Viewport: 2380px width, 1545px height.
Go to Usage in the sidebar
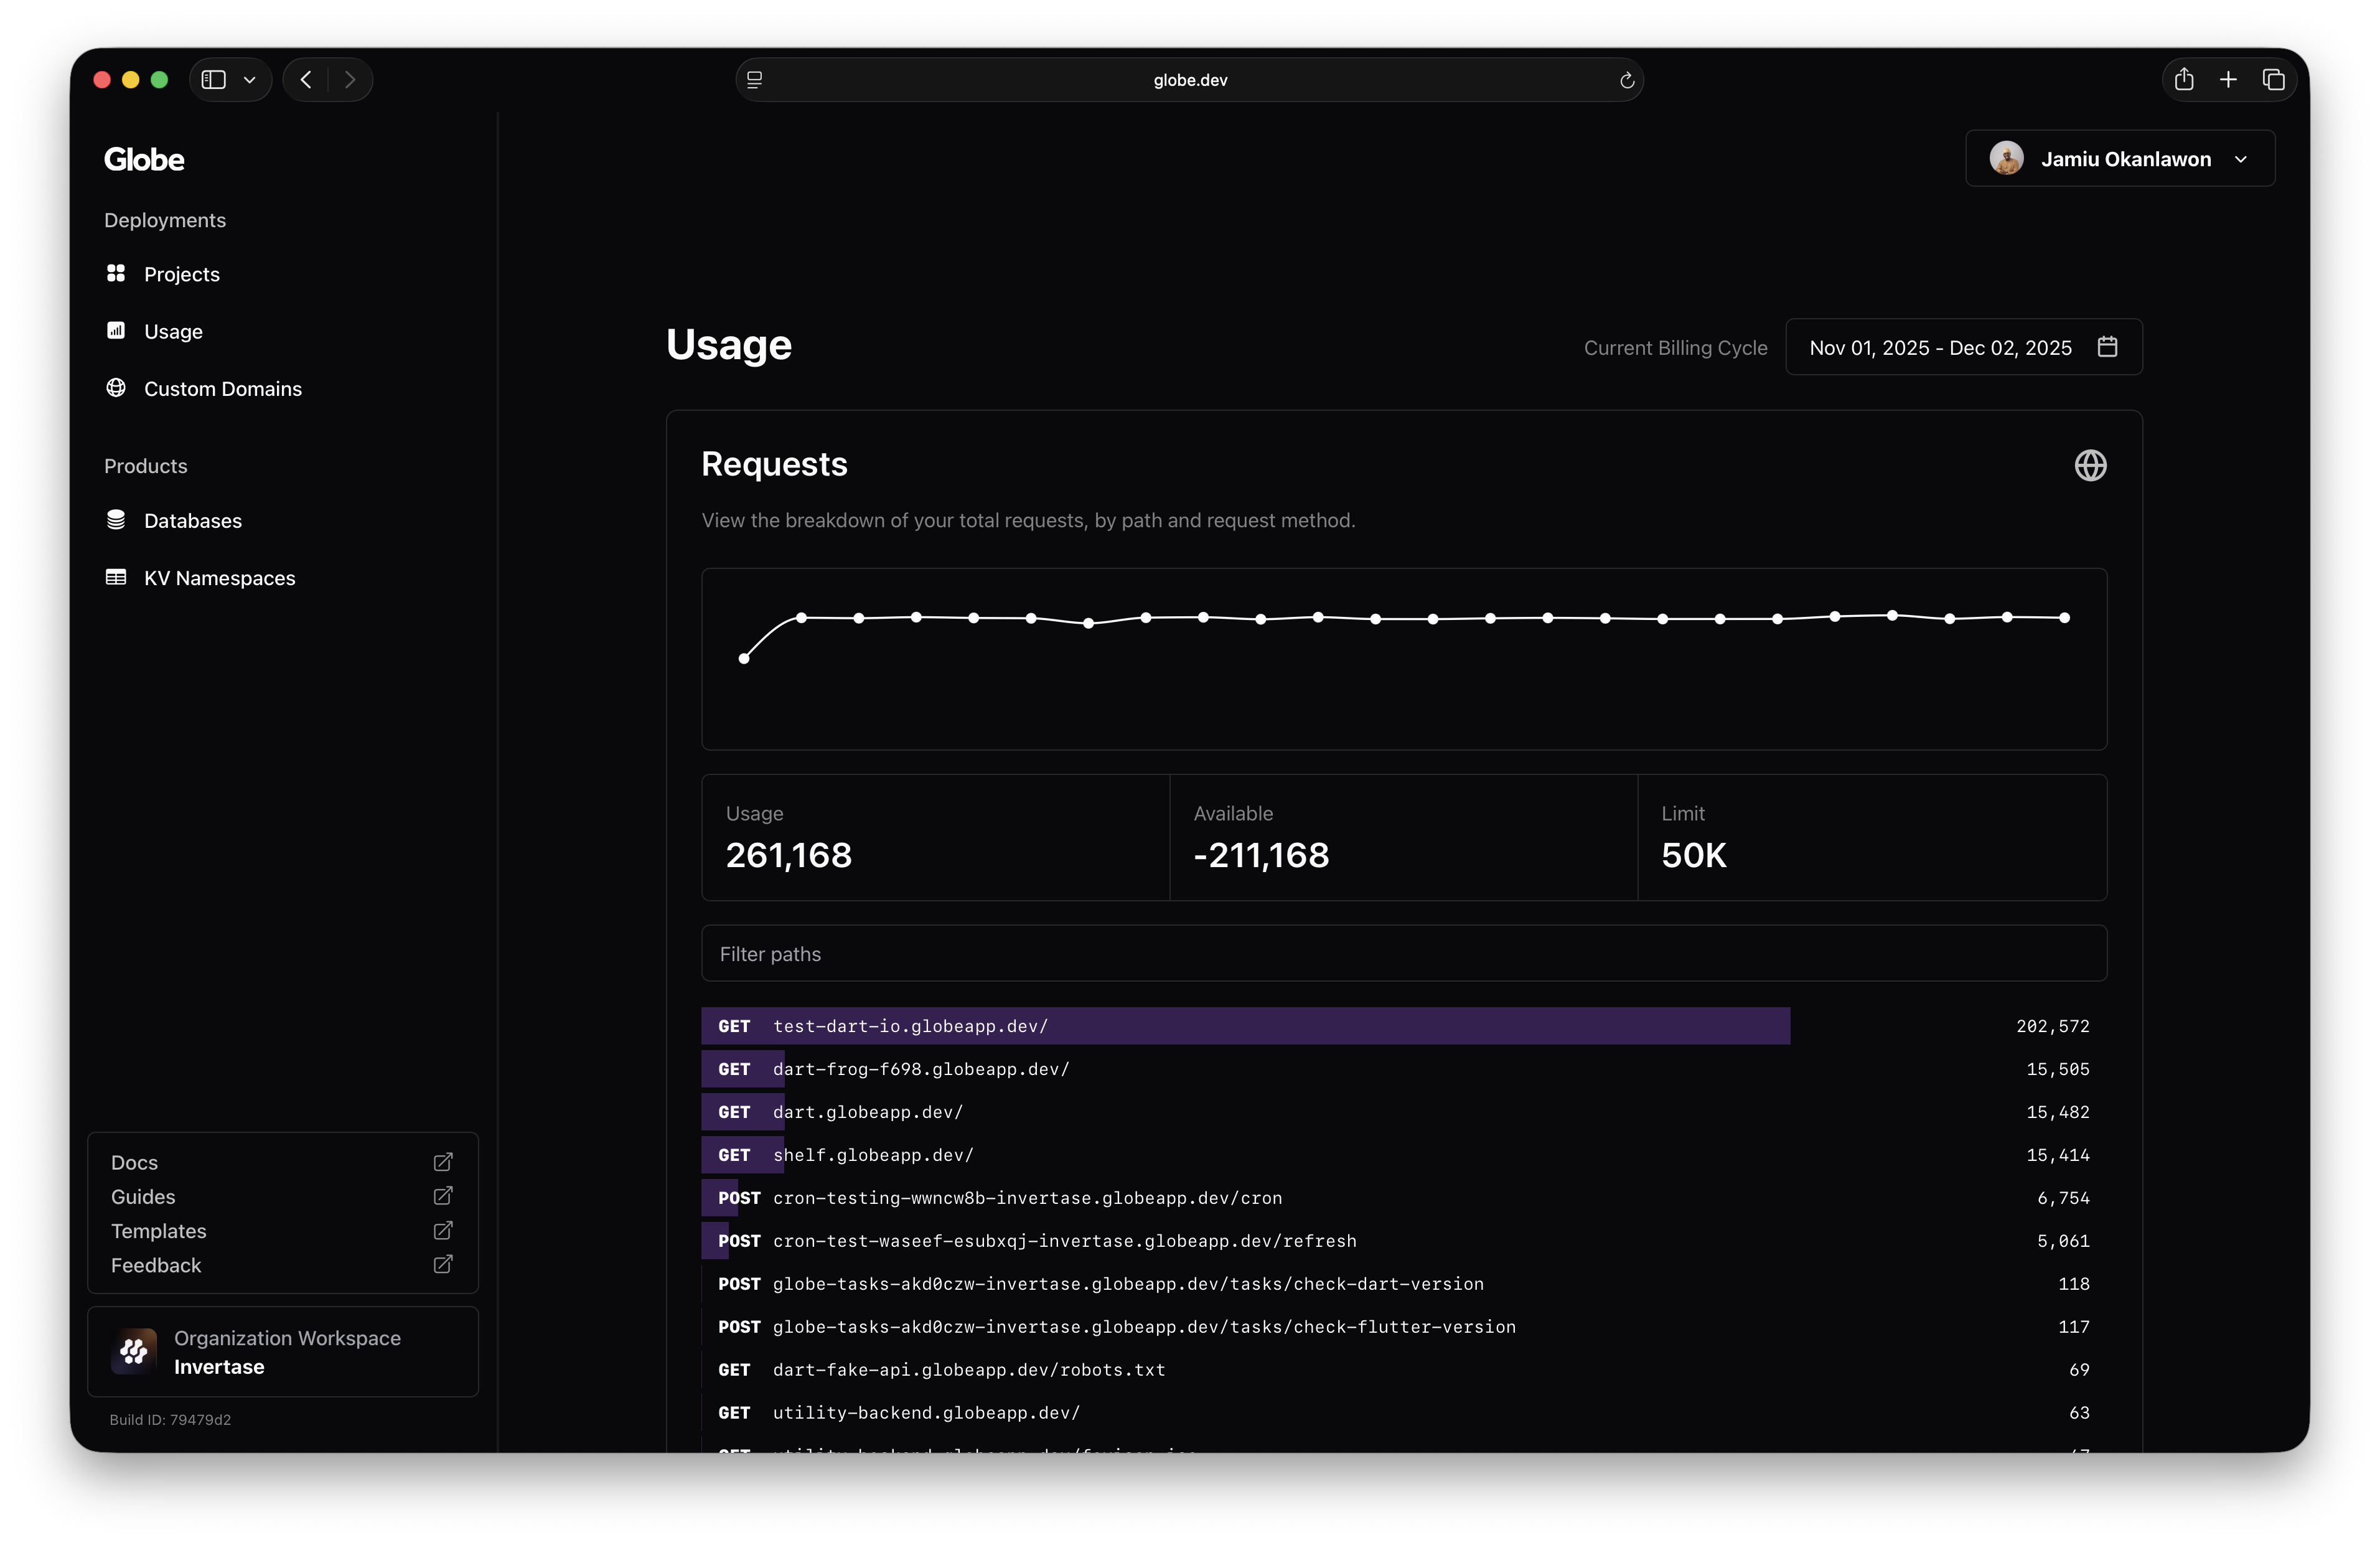173,331
